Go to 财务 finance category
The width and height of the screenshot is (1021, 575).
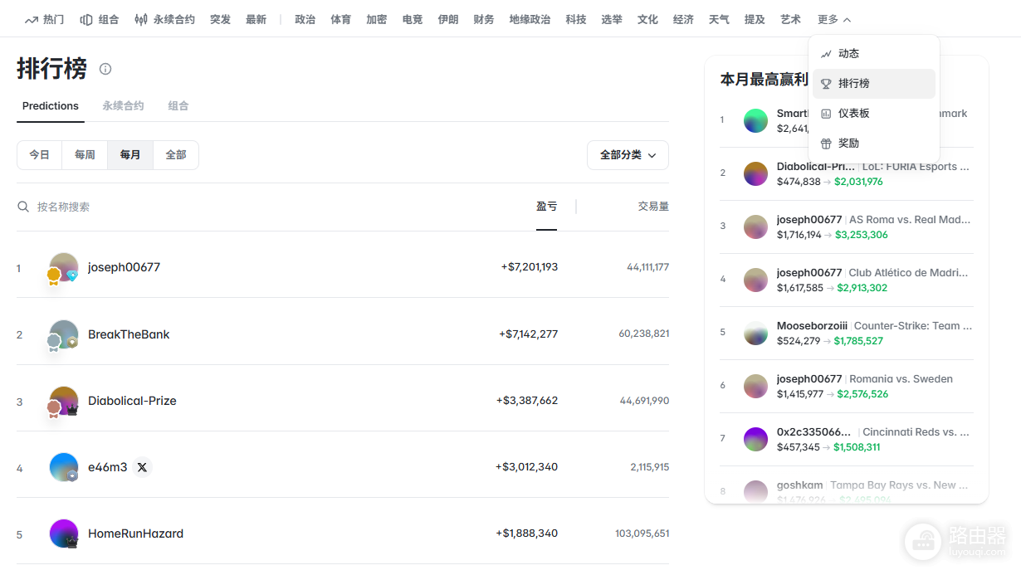click(484, 19)
